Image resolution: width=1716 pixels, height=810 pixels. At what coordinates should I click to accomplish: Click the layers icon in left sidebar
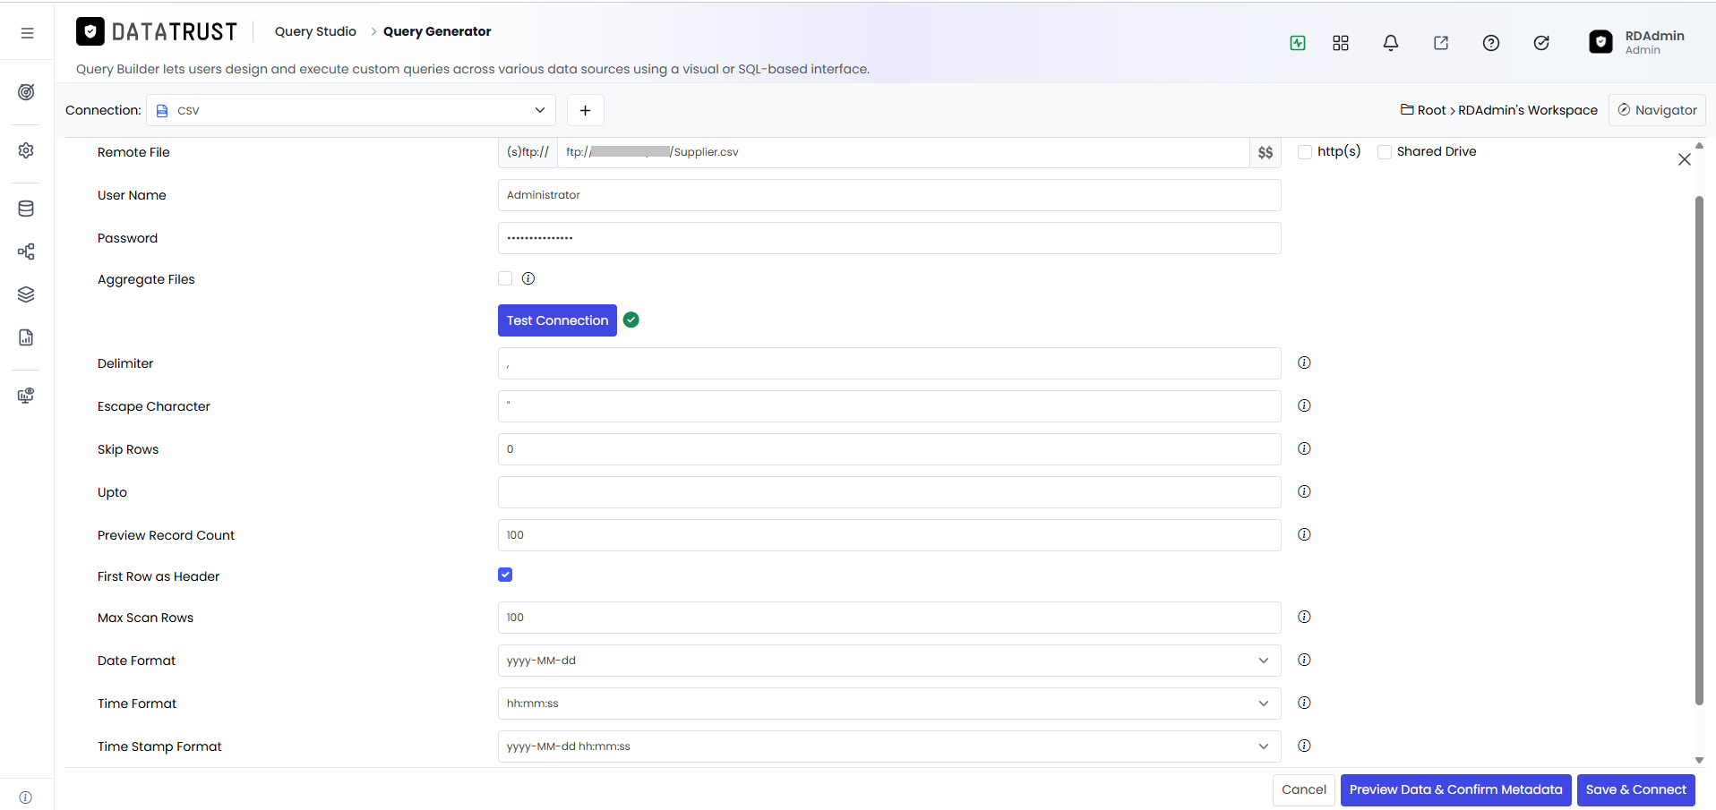pos(26,294)
